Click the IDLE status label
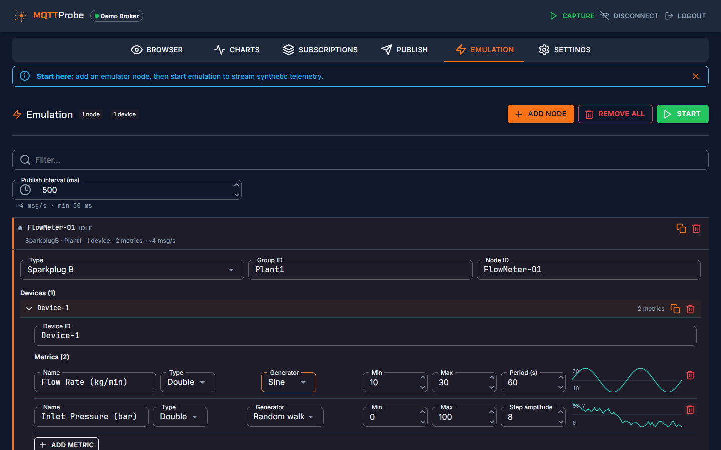The image size is (721, 450). click(85, 228)
